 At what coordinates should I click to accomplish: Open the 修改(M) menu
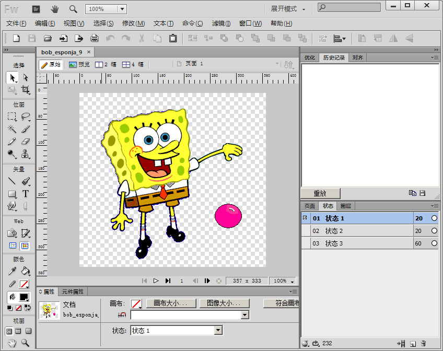(x=133, y=24)
